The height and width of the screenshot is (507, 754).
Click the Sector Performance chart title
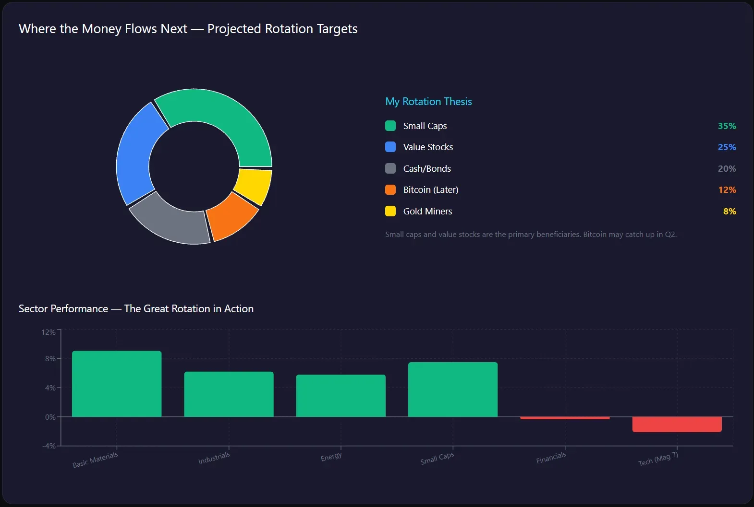136,309
